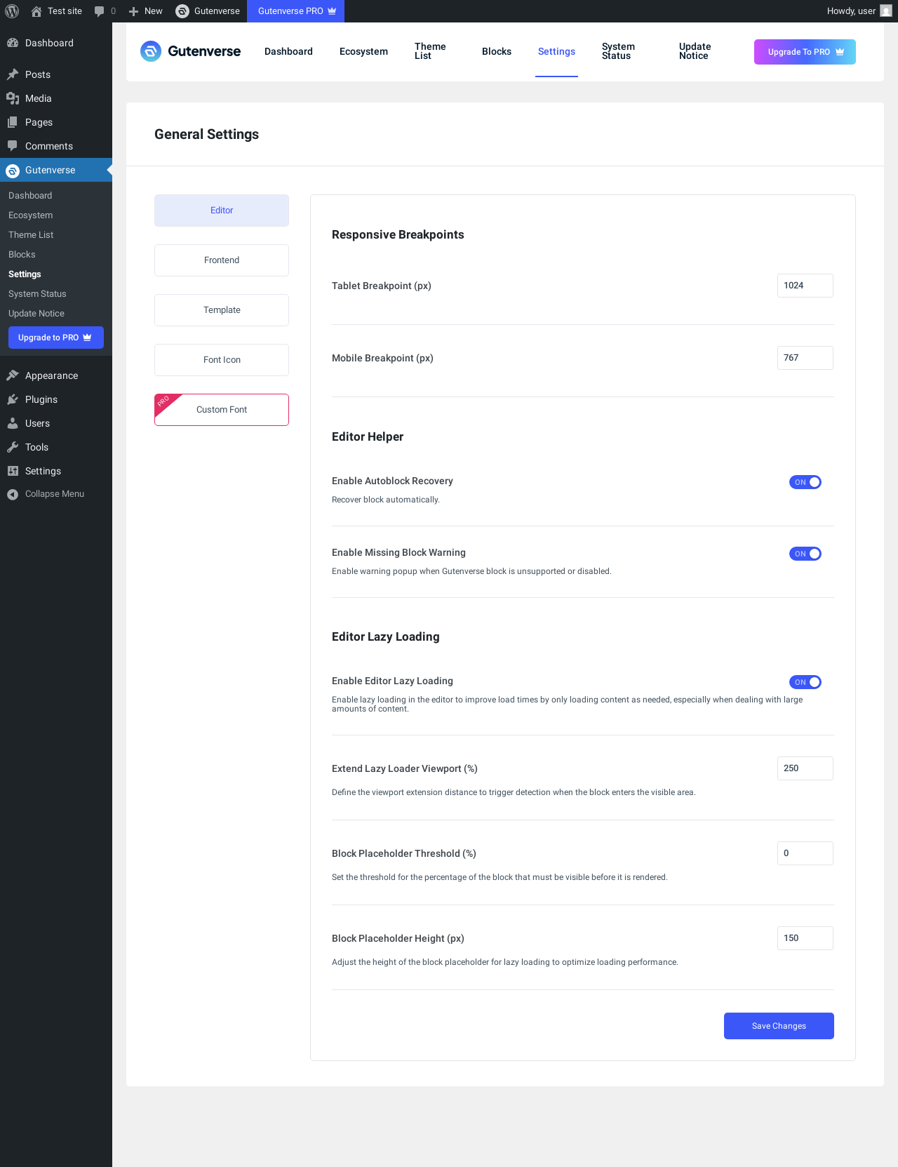Click the Dashboard gauge icon in sidebar
This screenshot has height=1167, width=898.
point(13,43)
